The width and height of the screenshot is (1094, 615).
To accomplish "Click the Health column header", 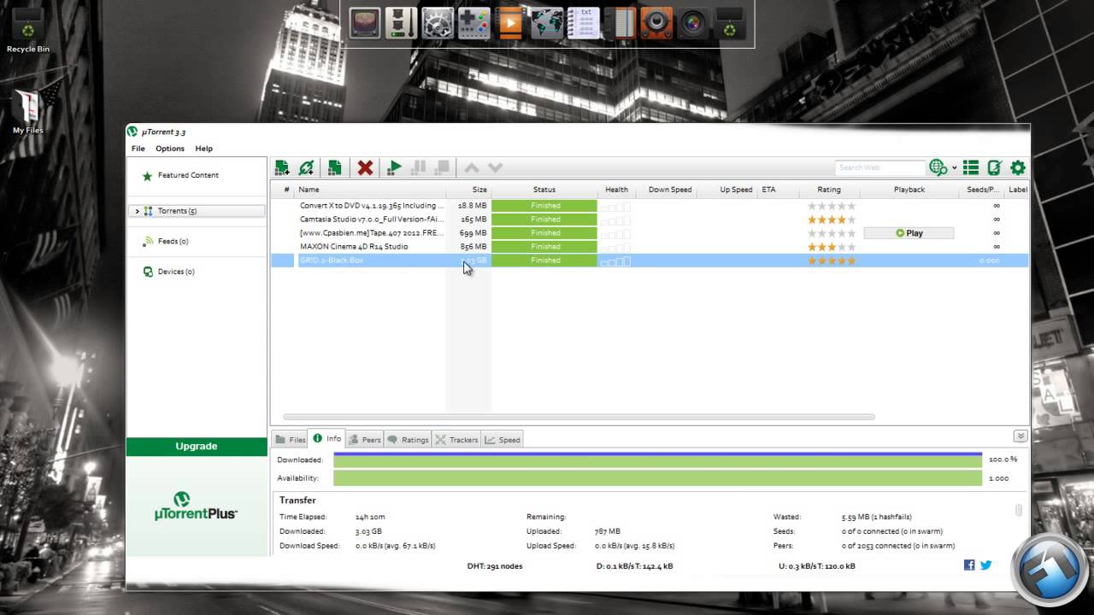I will coord(616,190).
